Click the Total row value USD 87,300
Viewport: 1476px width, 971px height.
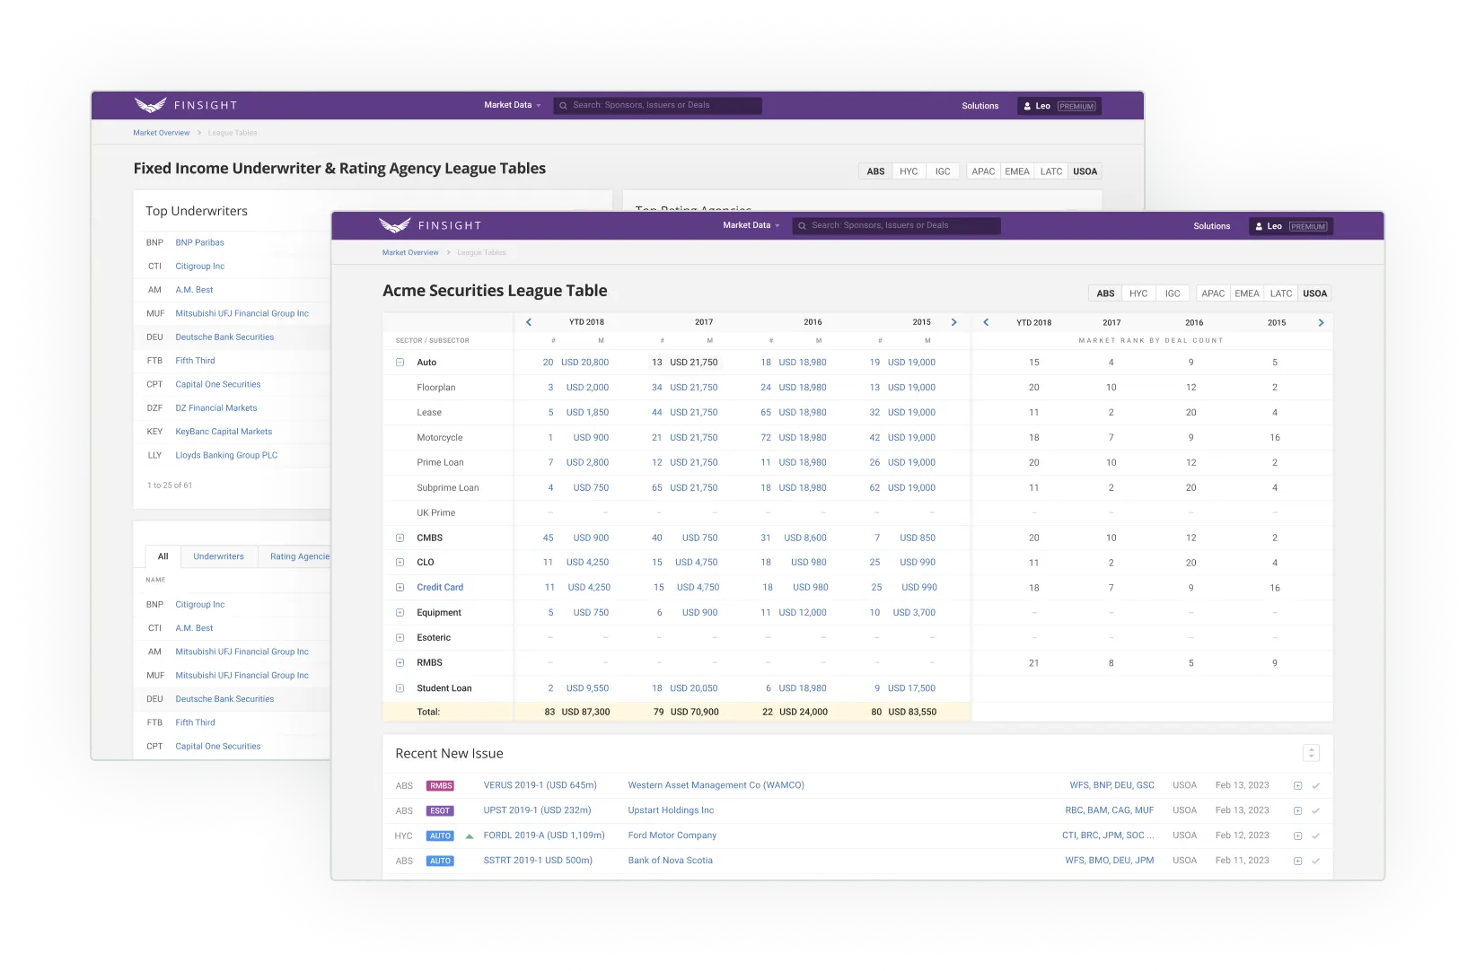tap(585, 712)
